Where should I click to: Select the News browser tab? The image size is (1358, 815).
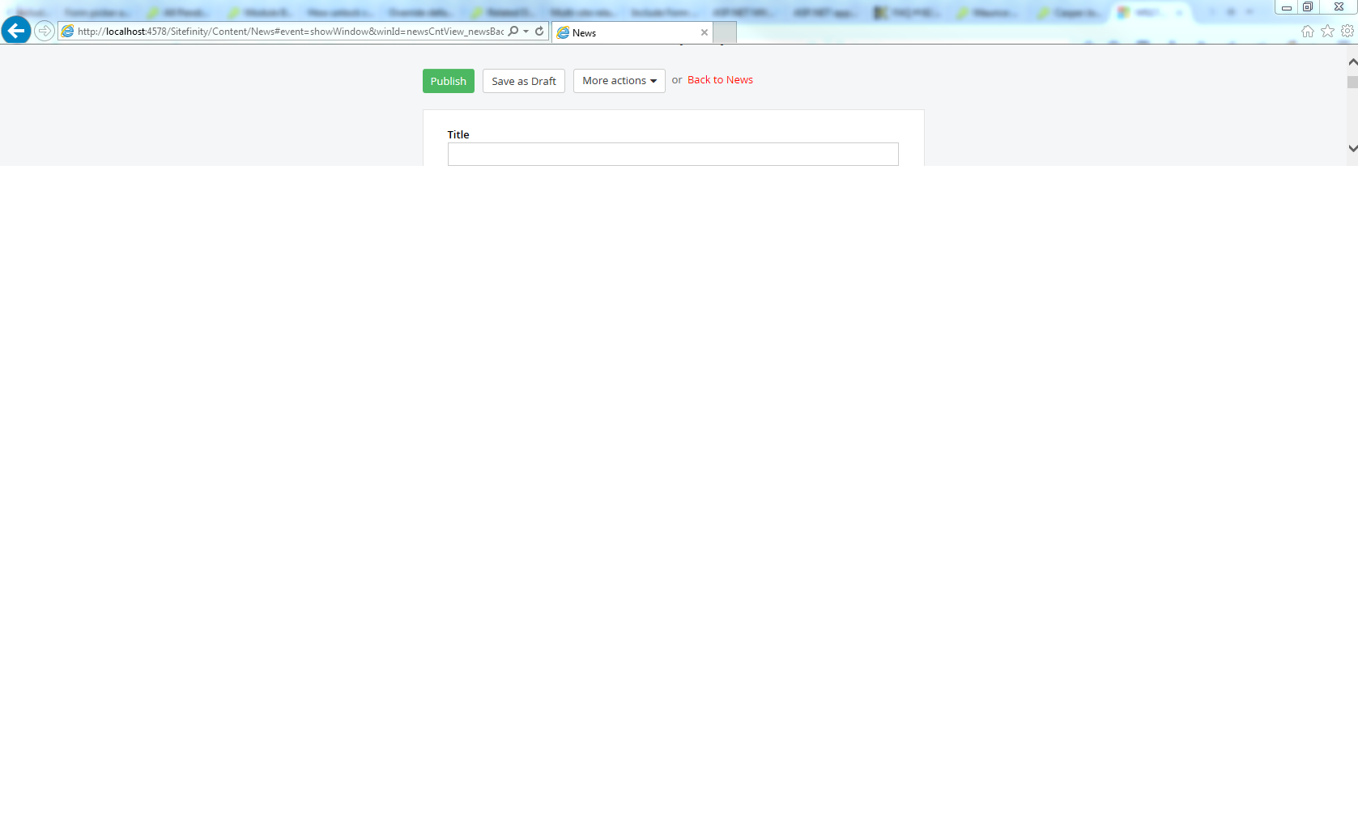pyautogui.click(x=632, y=32)
